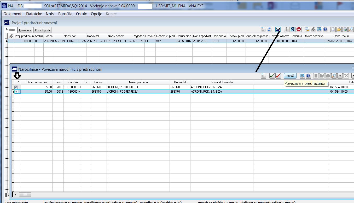Switch to the Korekture tab
This screenshot has height=203, width=354.
(x=25, y=30)
